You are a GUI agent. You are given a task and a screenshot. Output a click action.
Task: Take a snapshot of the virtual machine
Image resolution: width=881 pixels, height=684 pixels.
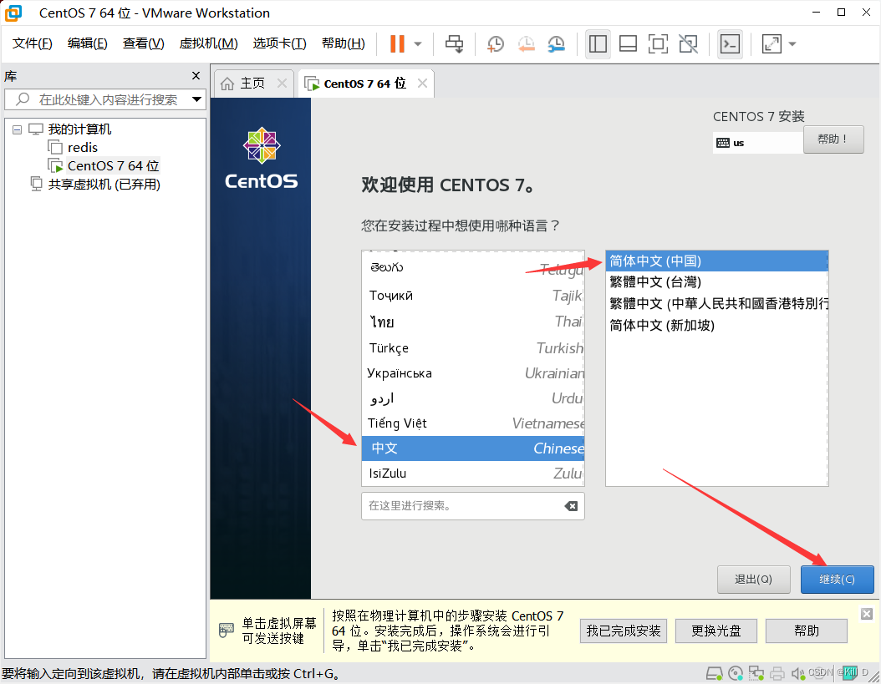(x=496, y=43)
